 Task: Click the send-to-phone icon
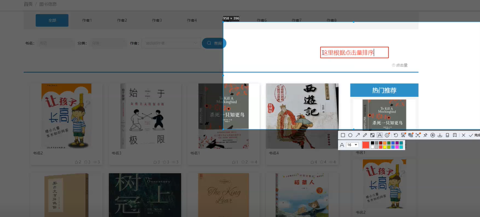point(447,135)
